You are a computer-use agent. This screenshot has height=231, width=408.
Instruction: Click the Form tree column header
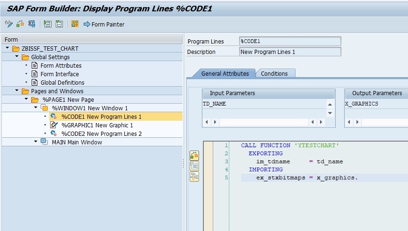point(92,40)
